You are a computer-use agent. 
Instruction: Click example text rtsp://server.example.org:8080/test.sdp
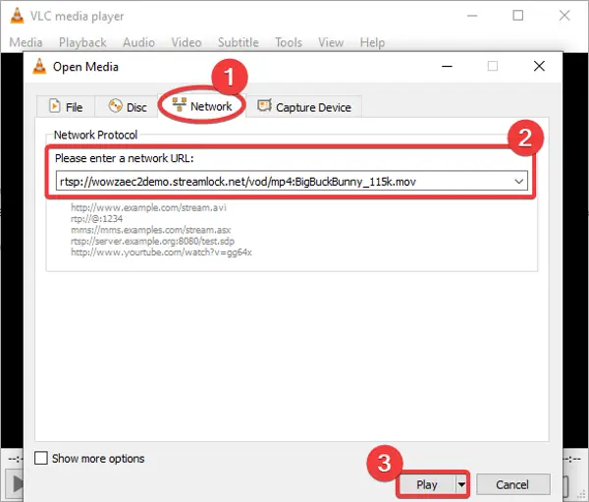pos(152,241)
